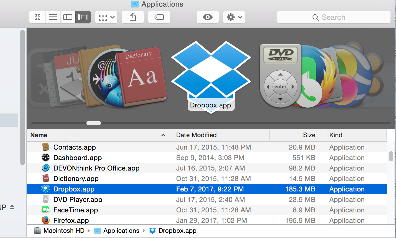Select DEVONthink Pro Office.app name
Image resolution: width=396 pixels, height=238 pixels.
tap(96, 168)
